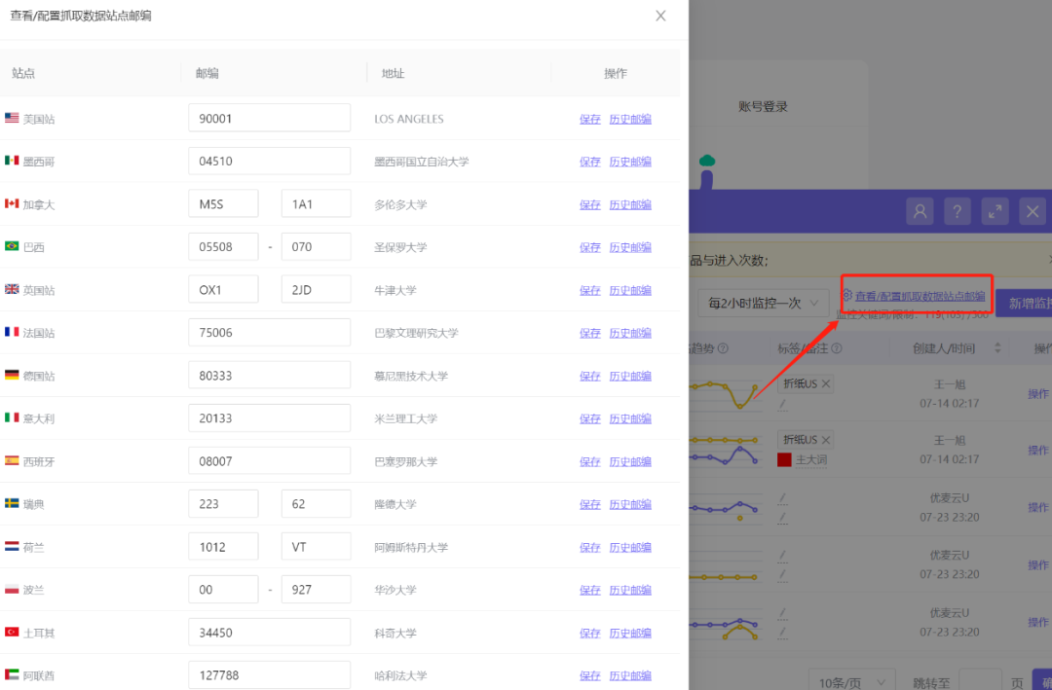Click the gear icon before postcode link

point(846,295)
